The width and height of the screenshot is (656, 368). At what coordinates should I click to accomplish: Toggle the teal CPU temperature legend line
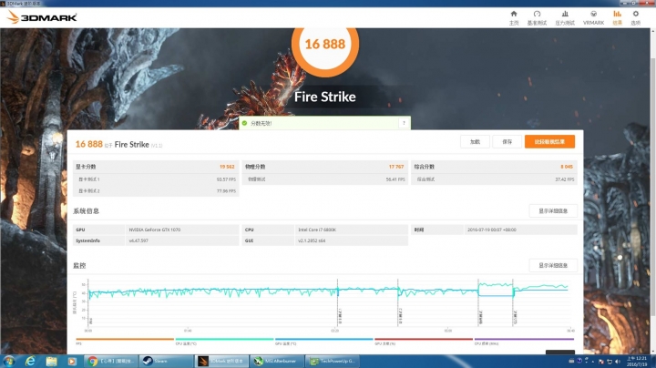click(x=224, y=339)
